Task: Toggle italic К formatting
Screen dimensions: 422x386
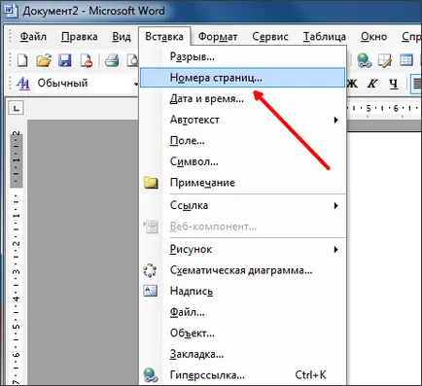Action: [372, 84]
